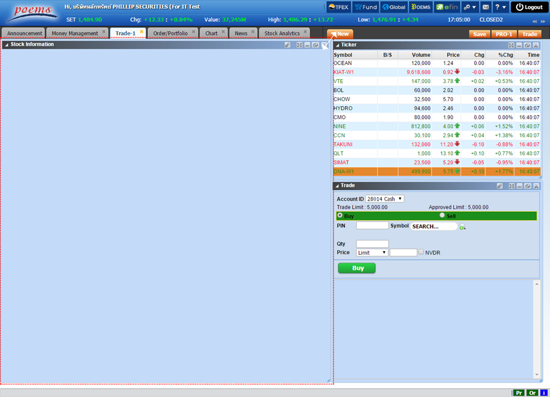Select the Buy radio button

tap(340, 215)
